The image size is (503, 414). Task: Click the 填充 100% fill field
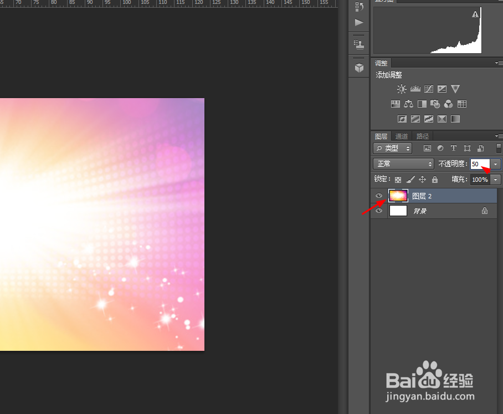click(x=480, y=180)
